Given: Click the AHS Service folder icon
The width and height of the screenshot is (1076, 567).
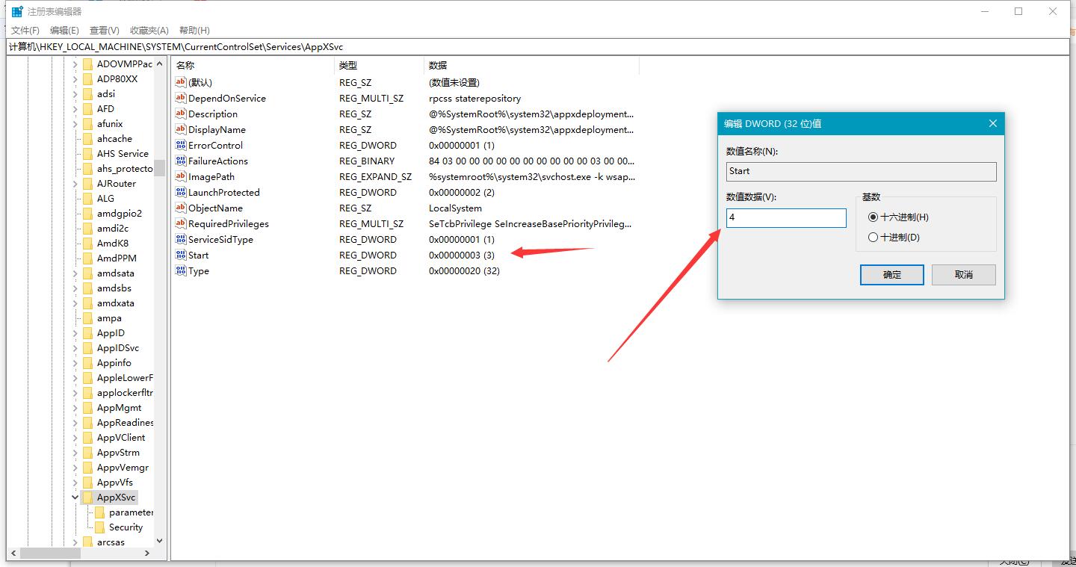Looking at the screenshot, I should pos(88,154).
